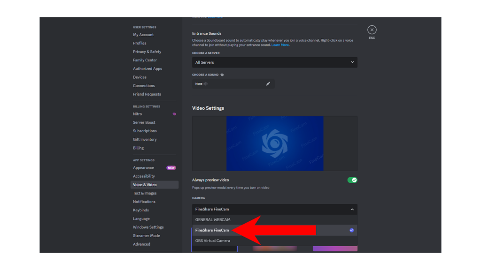
Task: Click the chevron on Choose a Server dropdown
Action: tap(352, 62)
